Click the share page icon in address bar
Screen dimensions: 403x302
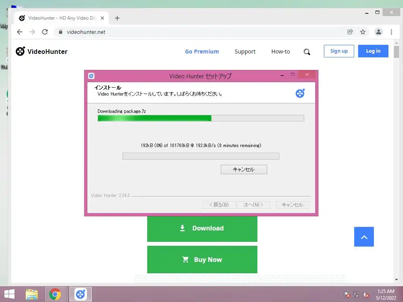tap(350, 32)
